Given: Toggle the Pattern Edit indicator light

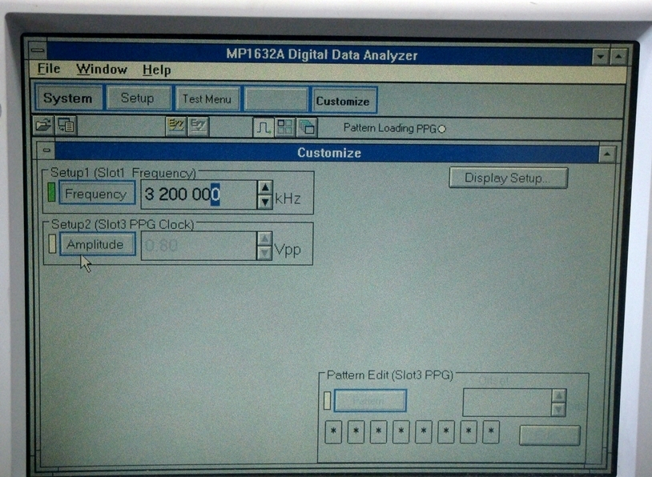Looking at the screenshot, I should coord(328,400).
